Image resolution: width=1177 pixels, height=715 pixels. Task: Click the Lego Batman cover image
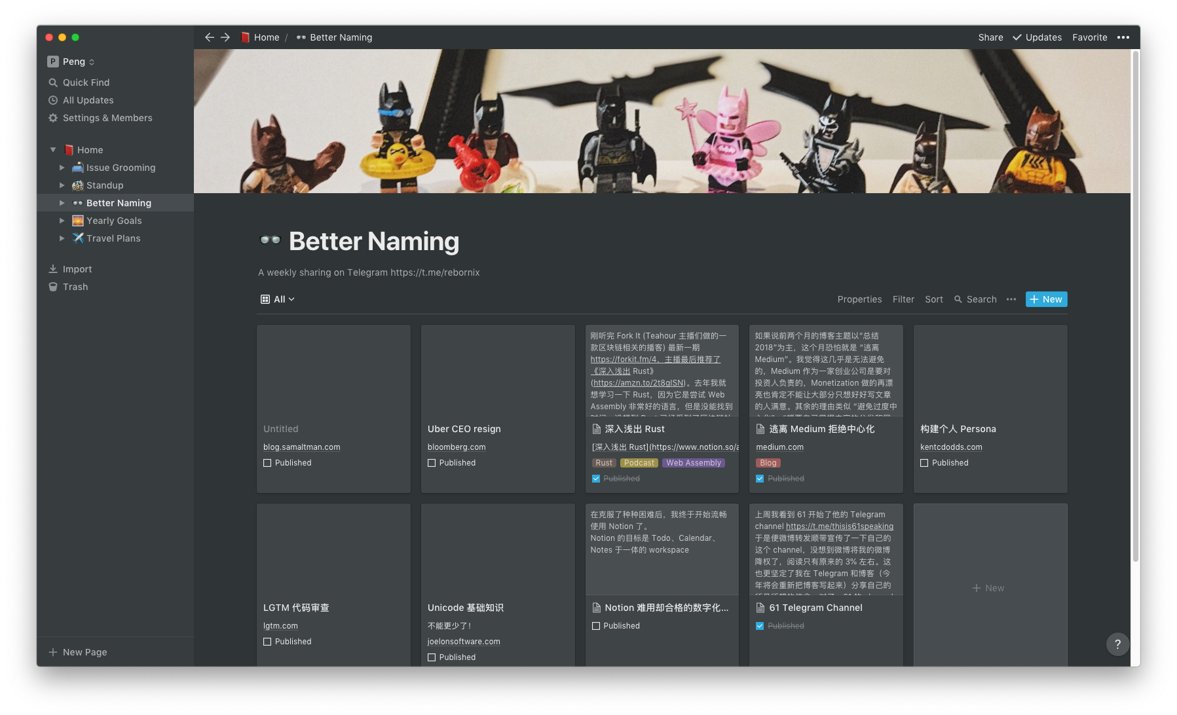pyautogui.click(x=662, y=121)
